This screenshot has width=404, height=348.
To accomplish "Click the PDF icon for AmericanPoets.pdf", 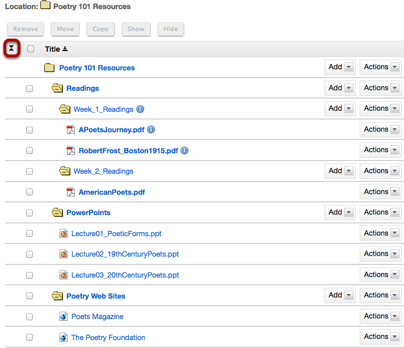I will (70, 192).
